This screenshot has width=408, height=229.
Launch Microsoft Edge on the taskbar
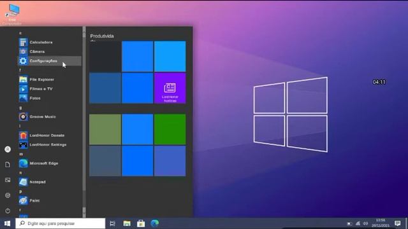coord(155,223)
